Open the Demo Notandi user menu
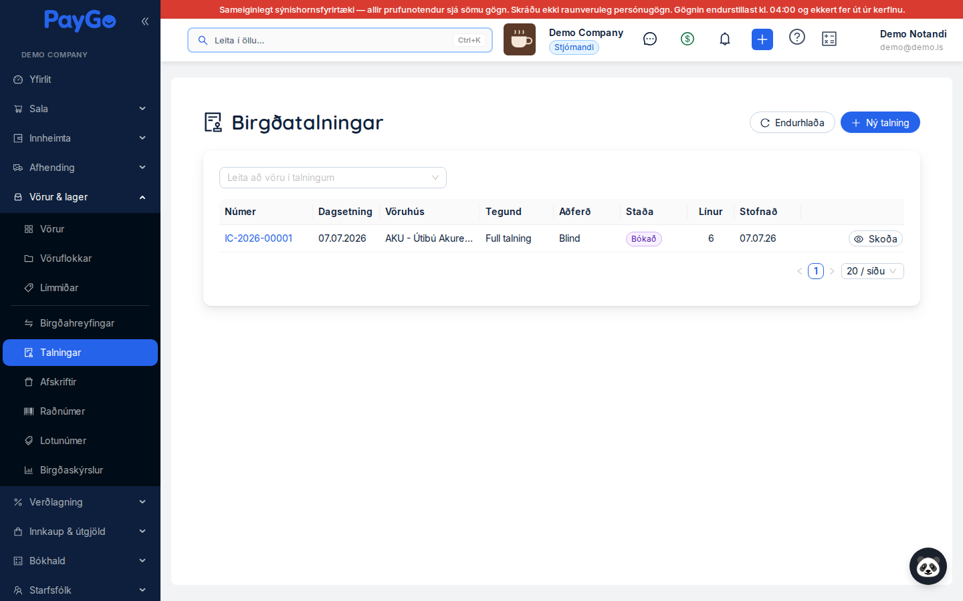 [x=913, y=40]
